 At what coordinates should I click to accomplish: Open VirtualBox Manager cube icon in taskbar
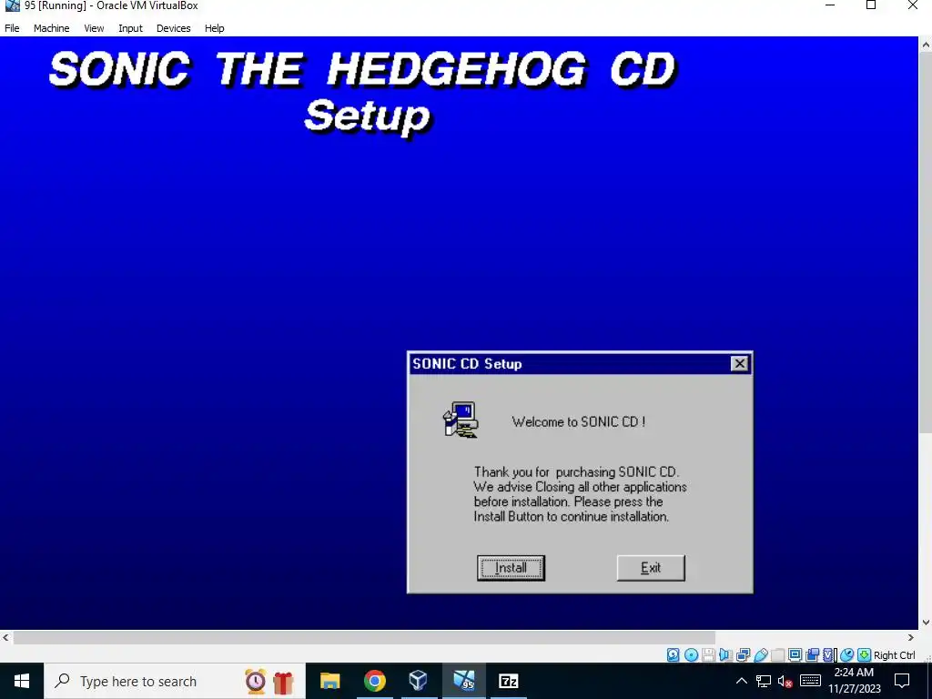tap(419, 681)
